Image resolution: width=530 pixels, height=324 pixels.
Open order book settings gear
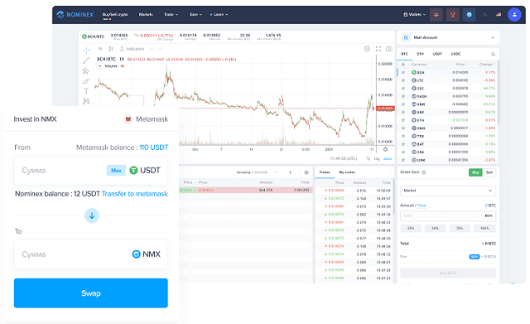click(306, 172)
